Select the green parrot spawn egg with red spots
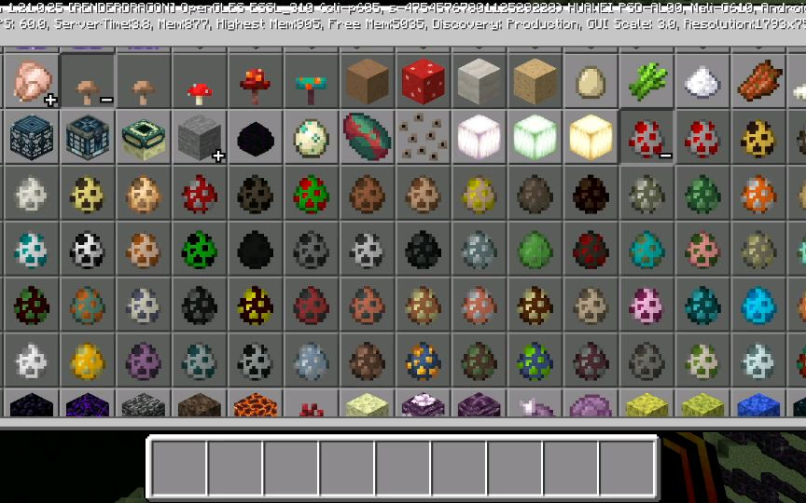The width and height of the screenshot is (806, 503). [311, 193]
